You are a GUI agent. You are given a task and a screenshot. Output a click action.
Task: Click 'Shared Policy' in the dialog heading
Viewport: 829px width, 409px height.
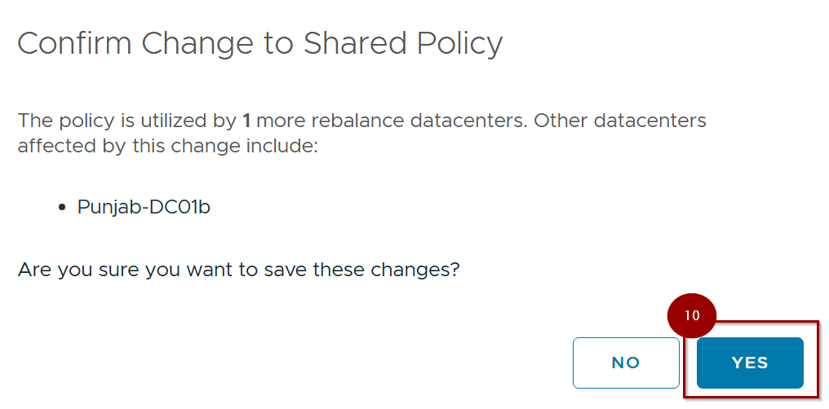(x=402, y=43)
